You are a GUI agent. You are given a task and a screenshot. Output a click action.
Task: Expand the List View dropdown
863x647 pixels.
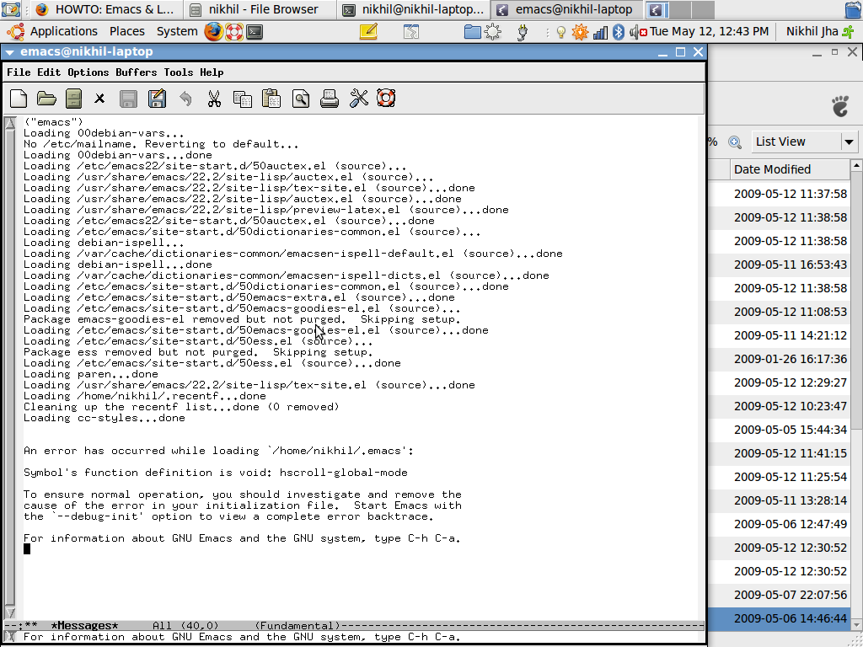[849, 142]
